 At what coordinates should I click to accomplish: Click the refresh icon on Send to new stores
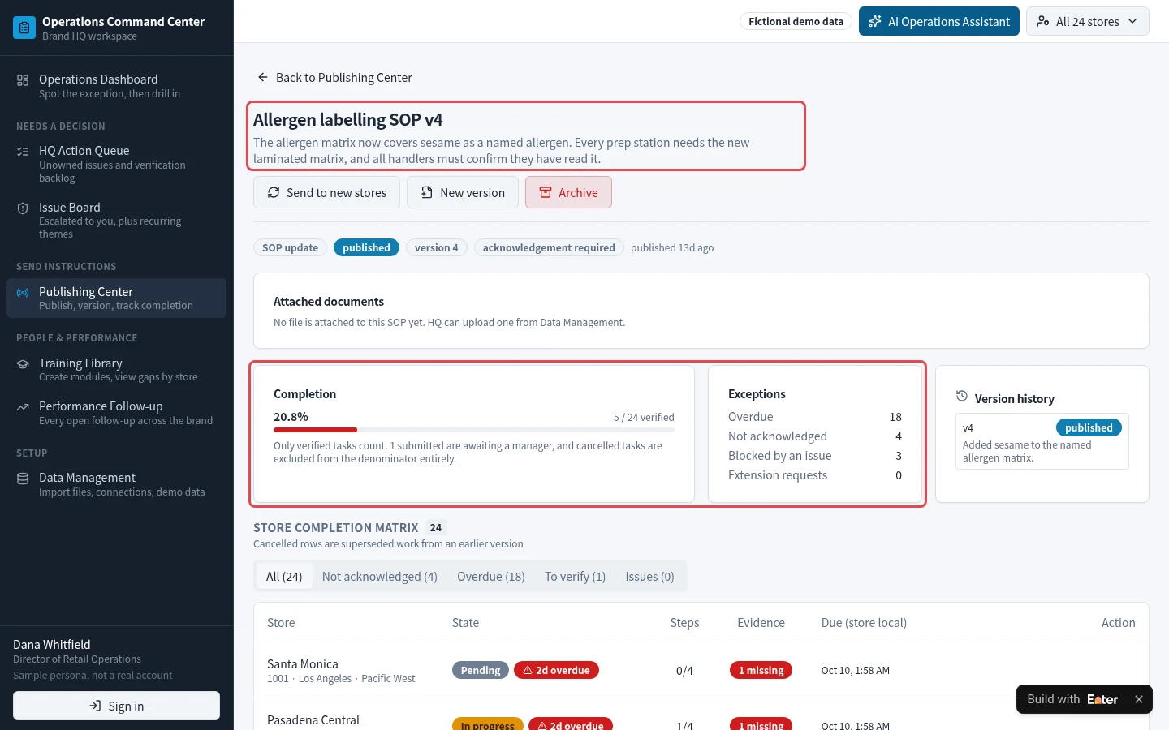[x=274, y=192]
